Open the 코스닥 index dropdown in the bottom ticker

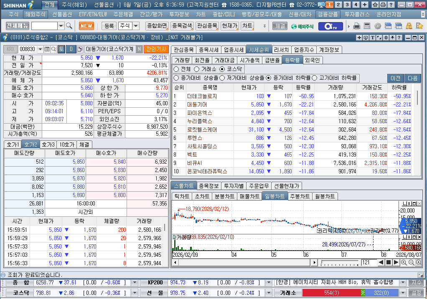135,293
